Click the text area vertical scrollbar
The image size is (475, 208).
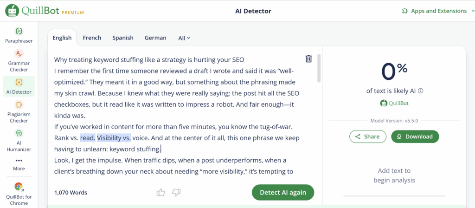pyautogui.click(x=319, y=68)
